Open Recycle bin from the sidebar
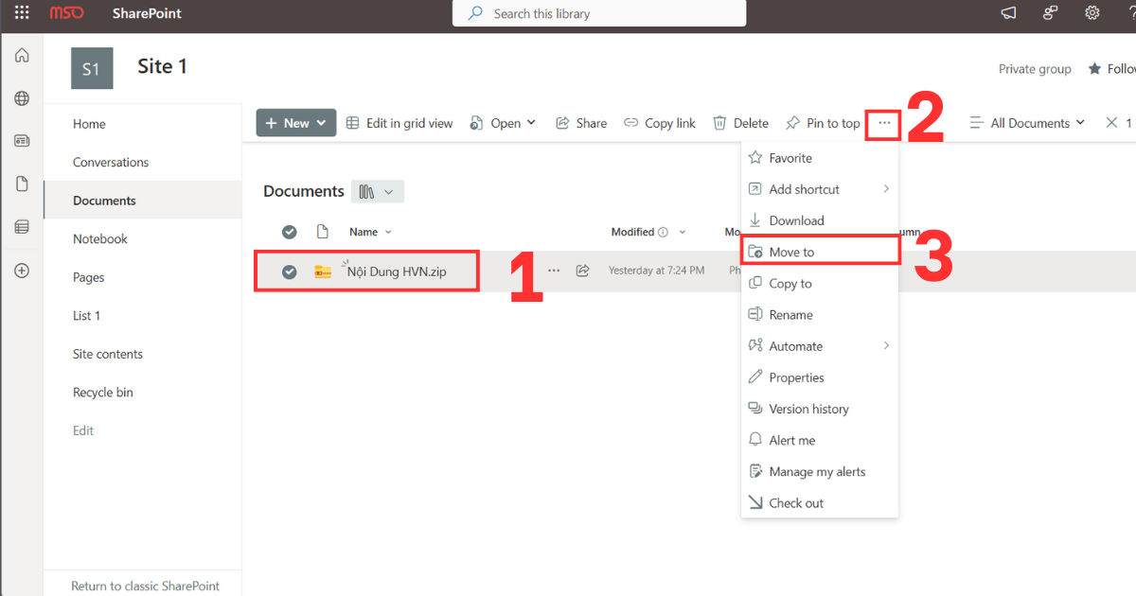 point(104,392)
